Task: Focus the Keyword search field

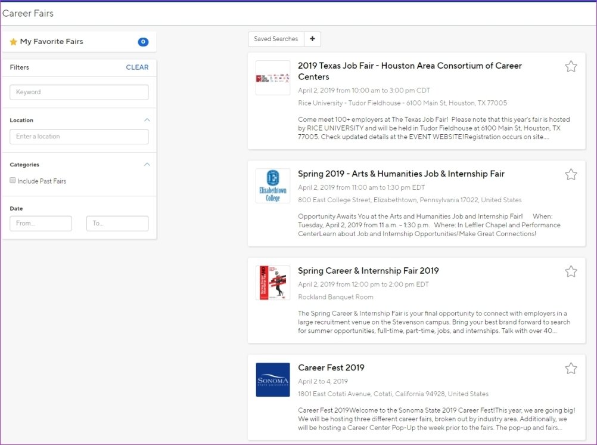Action: tap(79, 92)
